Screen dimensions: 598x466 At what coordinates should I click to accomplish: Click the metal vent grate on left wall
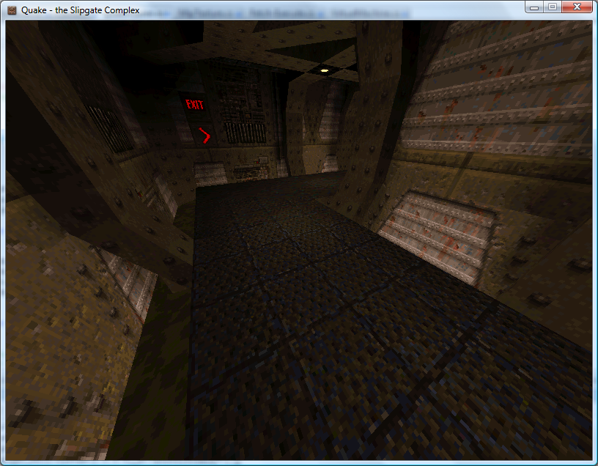coord(110,128)
